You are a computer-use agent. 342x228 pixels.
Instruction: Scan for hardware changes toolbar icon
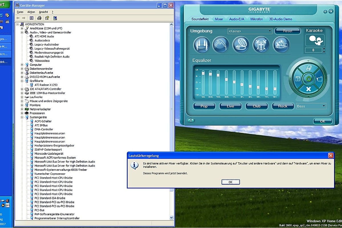(x=55, y=18)
